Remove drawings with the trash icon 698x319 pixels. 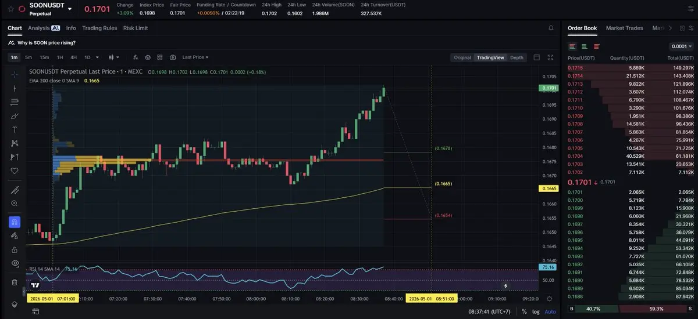(15, 282)
